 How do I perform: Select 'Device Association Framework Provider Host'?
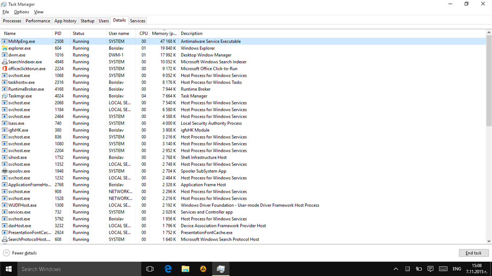pyautogui.click(x=223, y=226)
